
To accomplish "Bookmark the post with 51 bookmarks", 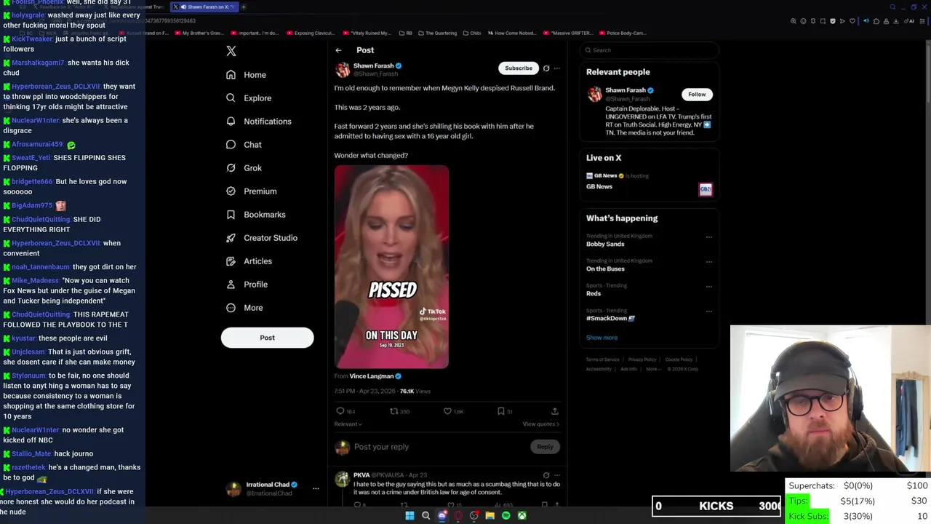I will click(500, 411).
